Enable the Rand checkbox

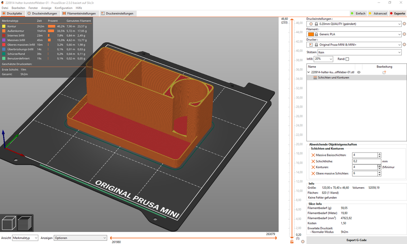click(347, 59)
